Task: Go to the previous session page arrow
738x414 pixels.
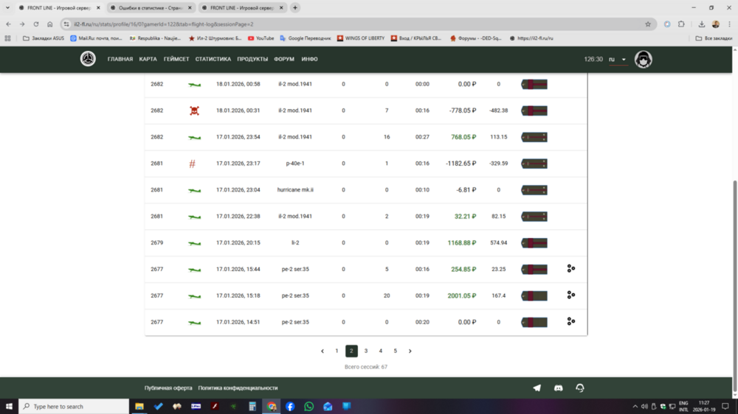Action: pyautogui.click(x=323, y=351)
